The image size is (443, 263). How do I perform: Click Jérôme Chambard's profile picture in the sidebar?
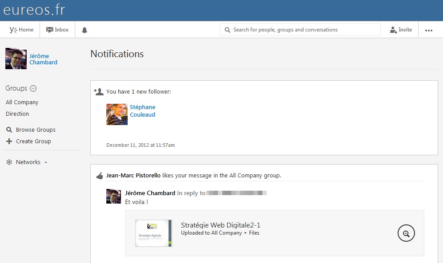pyautogui.click(x=16, y=59)
